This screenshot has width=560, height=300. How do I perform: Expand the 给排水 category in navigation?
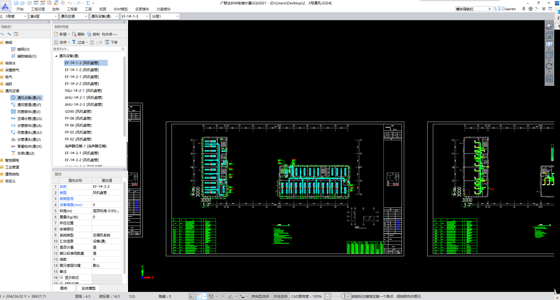coord(2,63)
